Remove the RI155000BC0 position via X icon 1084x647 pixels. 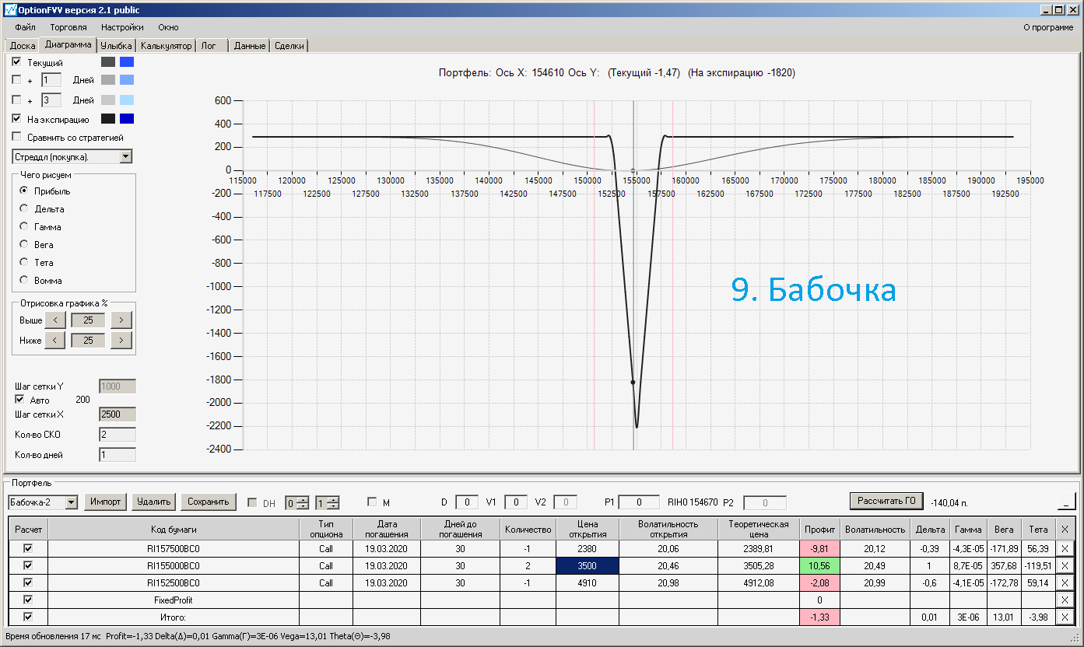click(1065, 566)
